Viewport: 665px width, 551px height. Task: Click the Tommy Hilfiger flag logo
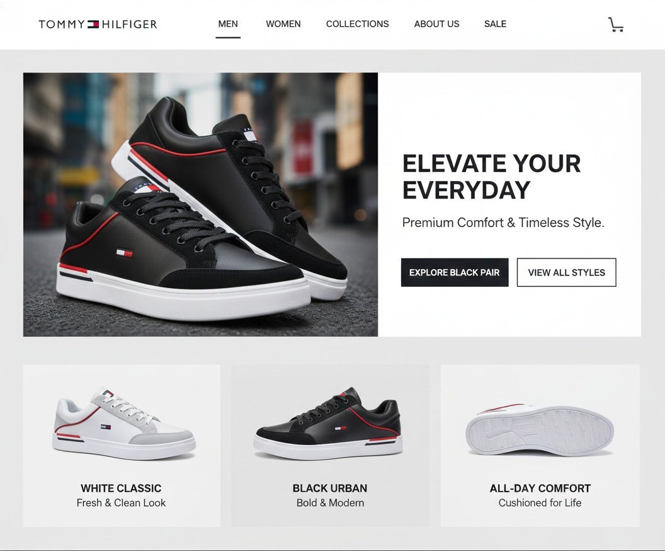click(93, 24)
